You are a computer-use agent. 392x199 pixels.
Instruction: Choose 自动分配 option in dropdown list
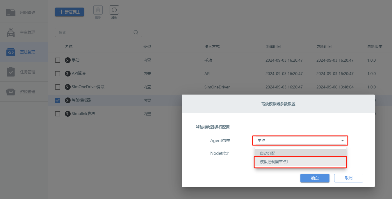[x=301, y=153]
